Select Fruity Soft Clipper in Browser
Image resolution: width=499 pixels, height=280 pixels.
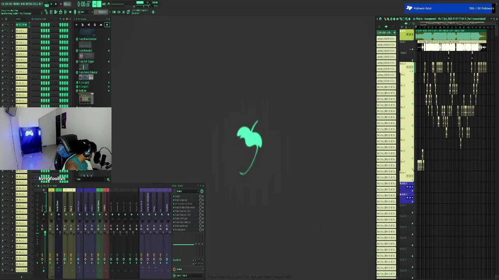click(x=87, y=61)
